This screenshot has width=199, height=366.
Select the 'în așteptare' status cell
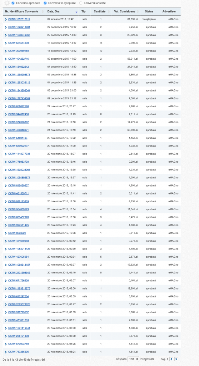point(149,19)
